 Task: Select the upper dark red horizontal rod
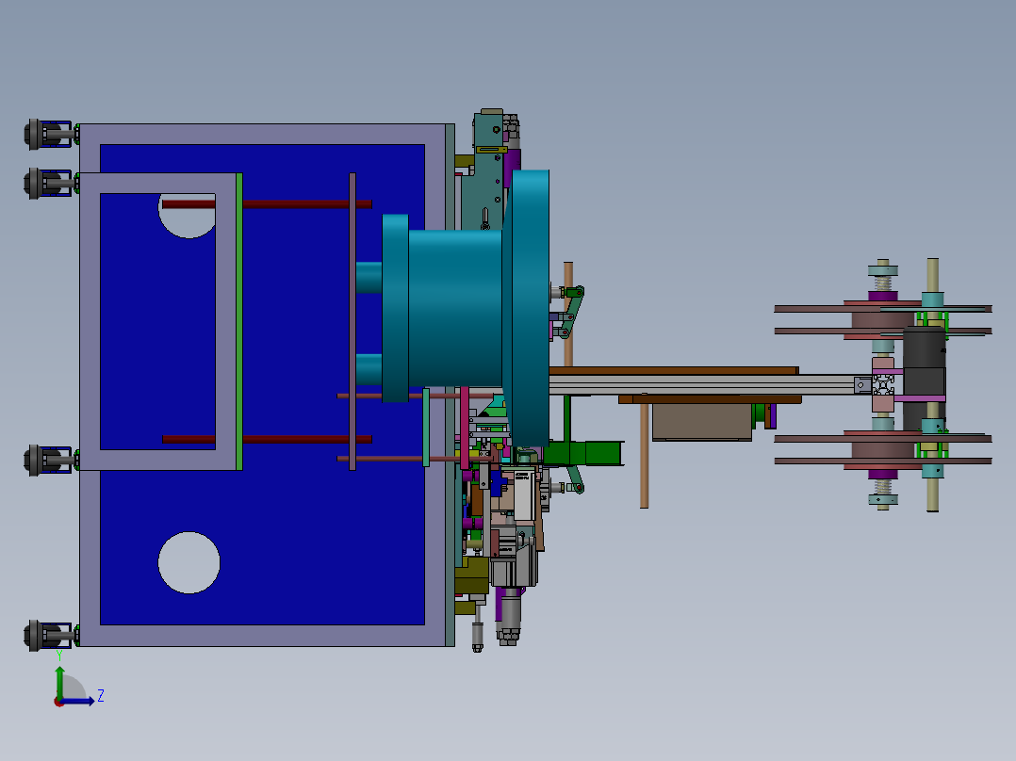pyautogui.click(x=267, y=204)
